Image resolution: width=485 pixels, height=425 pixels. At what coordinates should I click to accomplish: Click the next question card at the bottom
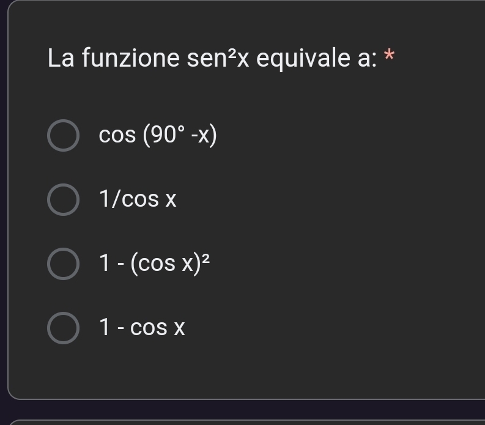(245, 422)
